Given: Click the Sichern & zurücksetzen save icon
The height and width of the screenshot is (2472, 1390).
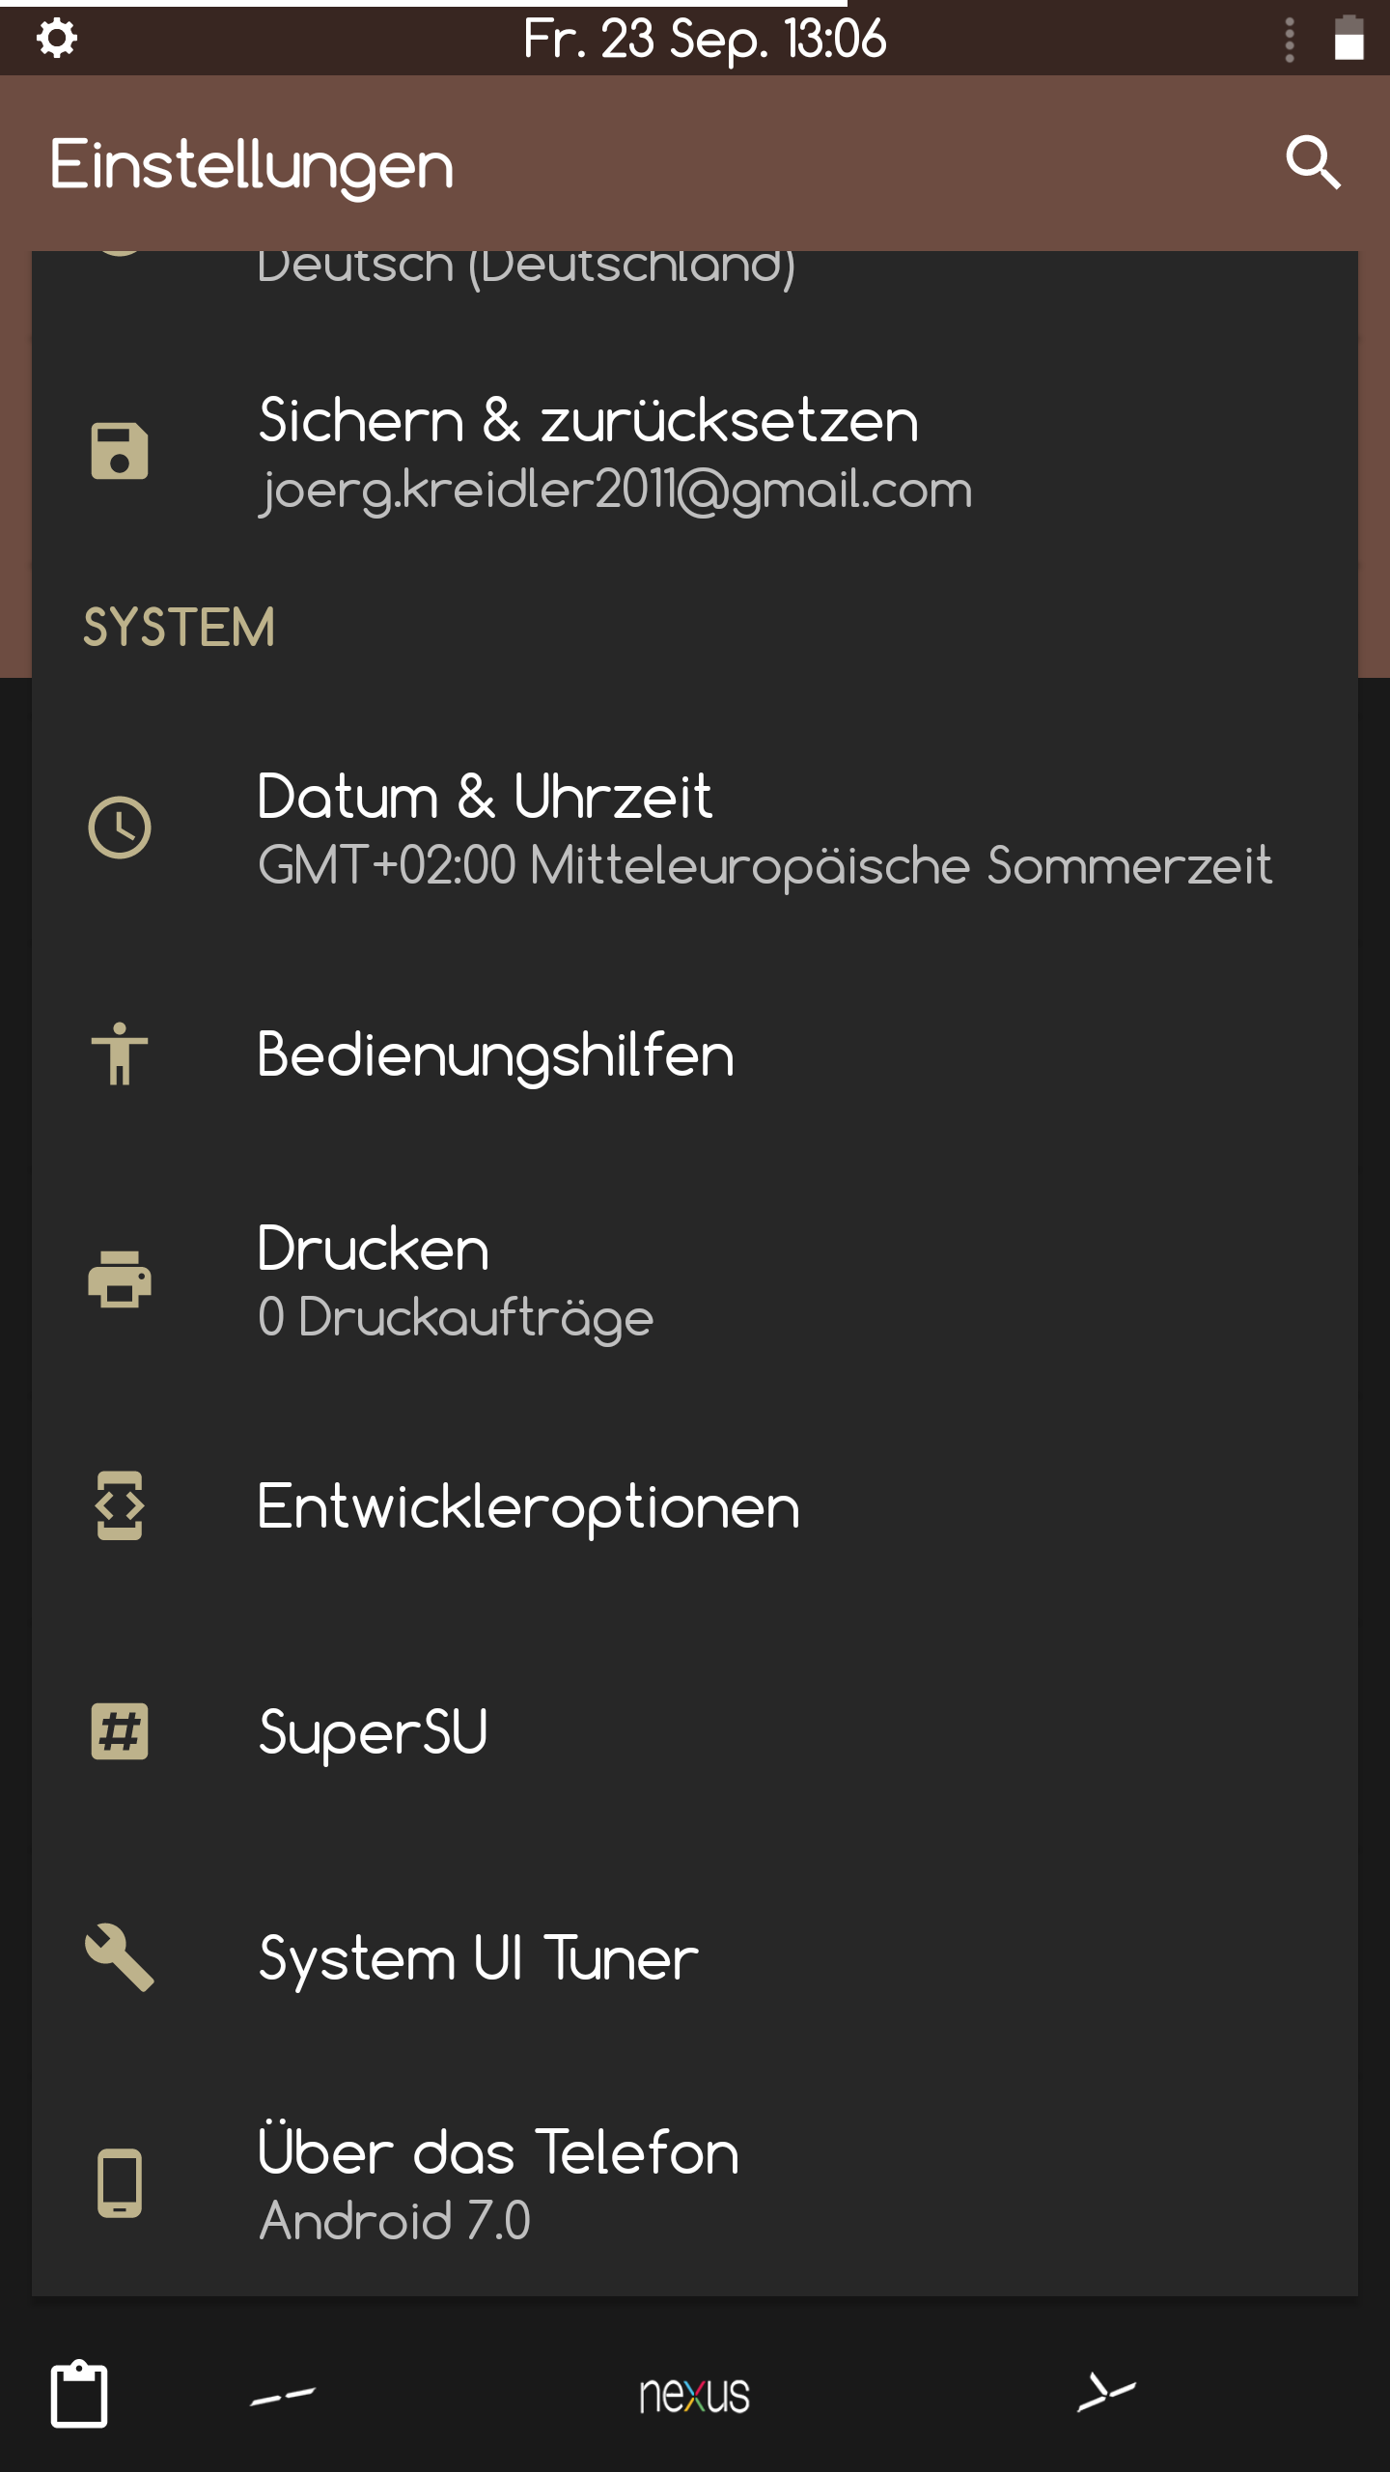Looking at the screenshot, I should coord(119,451).
